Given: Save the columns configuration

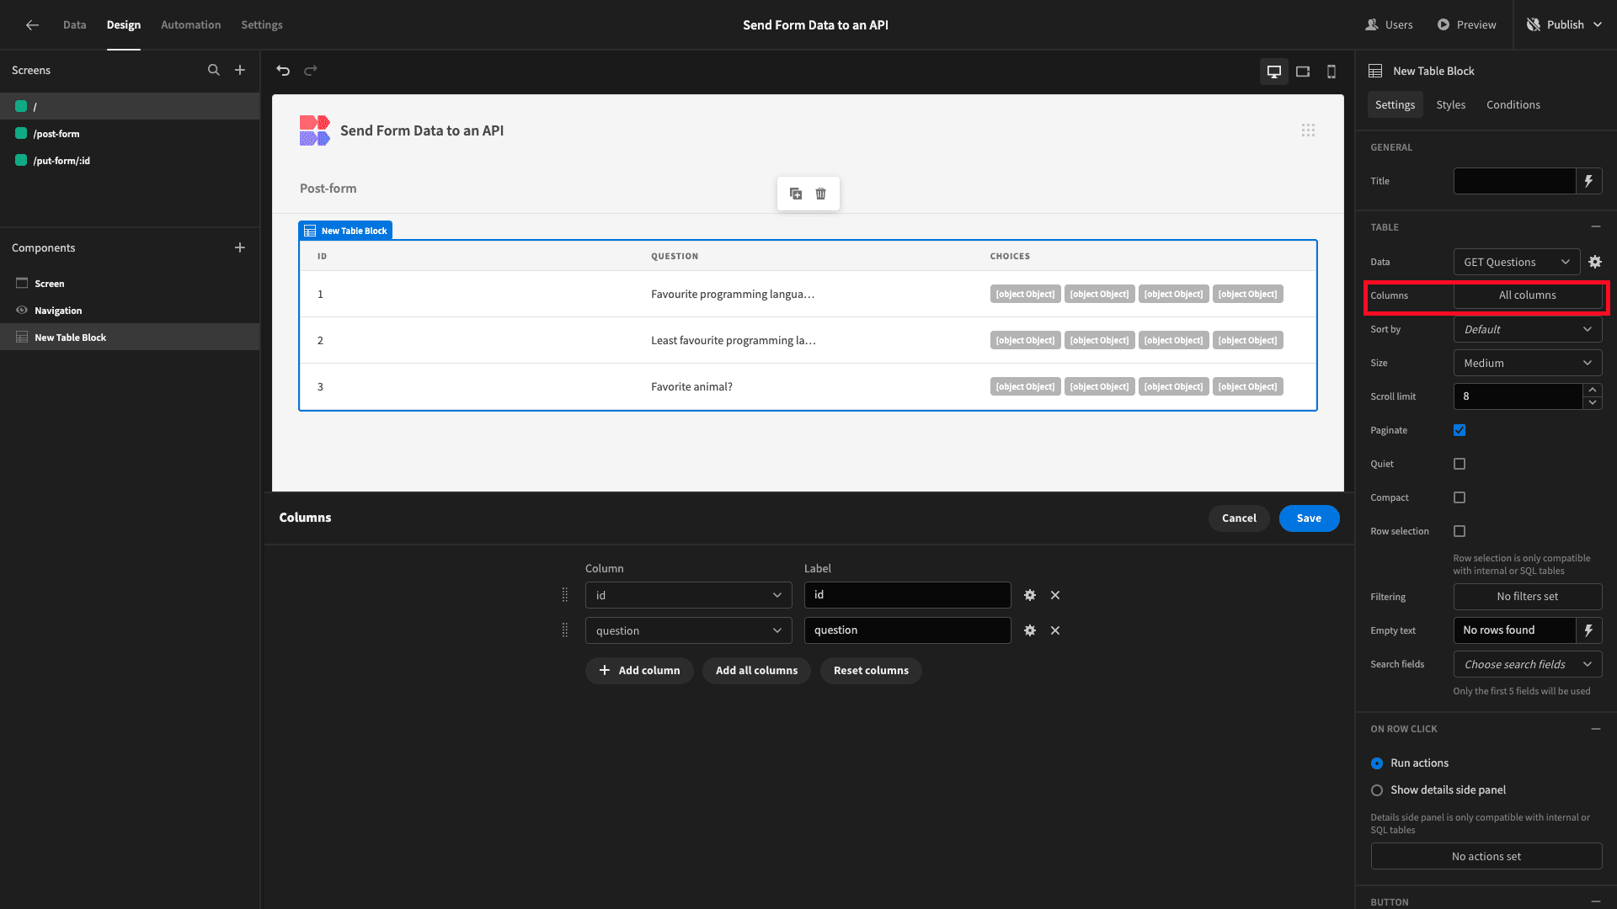Looking at the screenshot, I should coord(1309,518).
